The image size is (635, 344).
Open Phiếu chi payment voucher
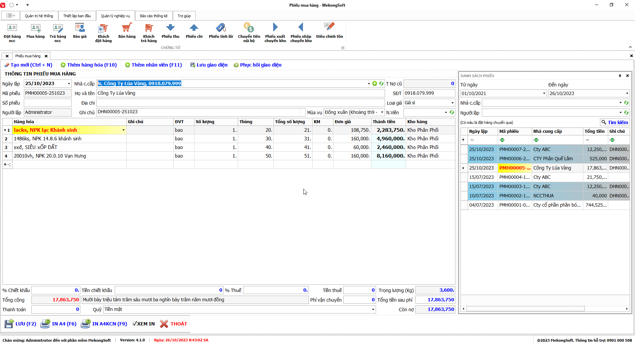(x=194, y=31)
